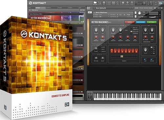Screen dimensions: 164x120
Task: Click the Quick-load icon in toolbar
Action: click(118, 3)
